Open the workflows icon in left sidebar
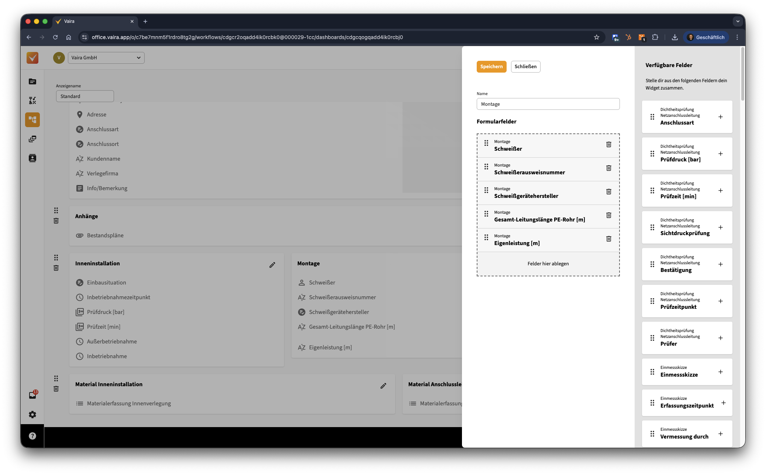The image size is (766, 475). pos(32,120)
